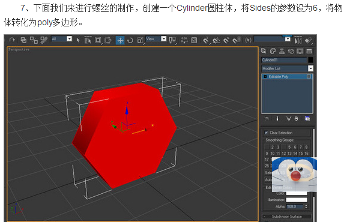
Task: Click smoothing group button 5
Action: pyautogui.click(x=289, y=147)
